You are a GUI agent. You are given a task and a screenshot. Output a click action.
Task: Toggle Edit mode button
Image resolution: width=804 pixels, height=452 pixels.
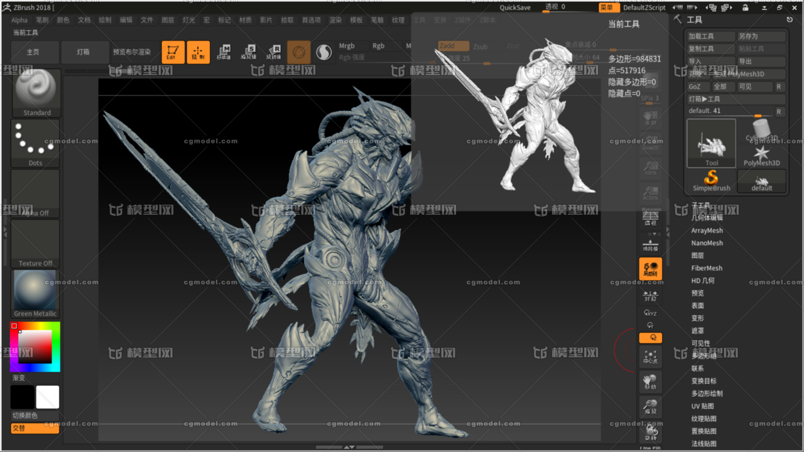pos(173,52)
